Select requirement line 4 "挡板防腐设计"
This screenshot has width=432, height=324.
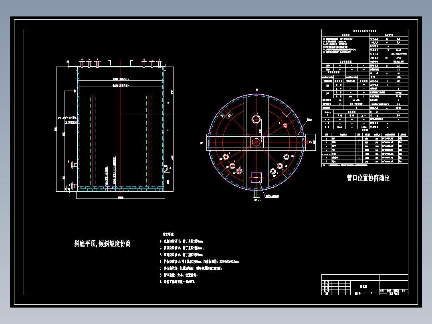tap(199, 261)
